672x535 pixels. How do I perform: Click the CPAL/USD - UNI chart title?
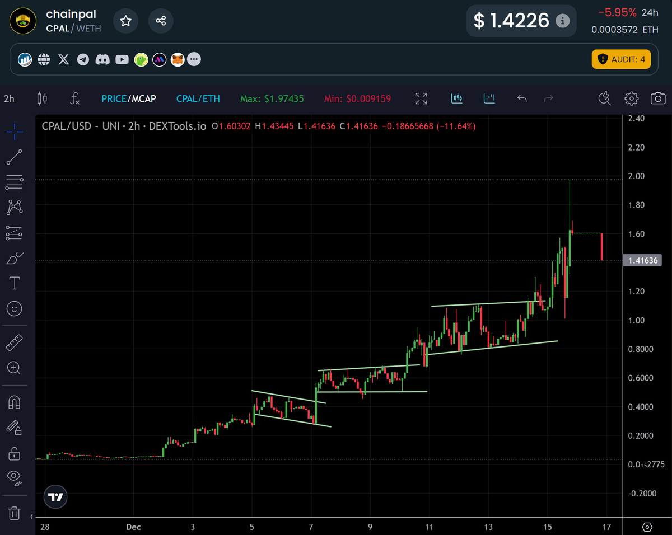124,126
